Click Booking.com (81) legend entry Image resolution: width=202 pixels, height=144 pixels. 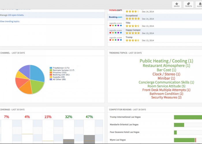coord(60,75)
